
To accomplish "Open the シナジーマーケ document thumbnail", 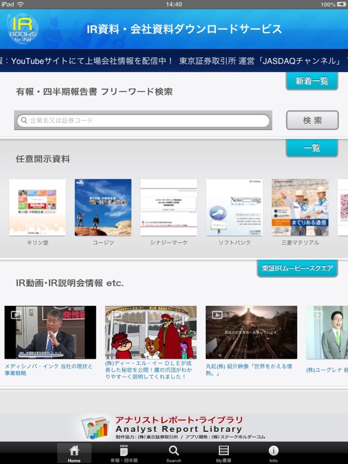I will coord(169,207).
